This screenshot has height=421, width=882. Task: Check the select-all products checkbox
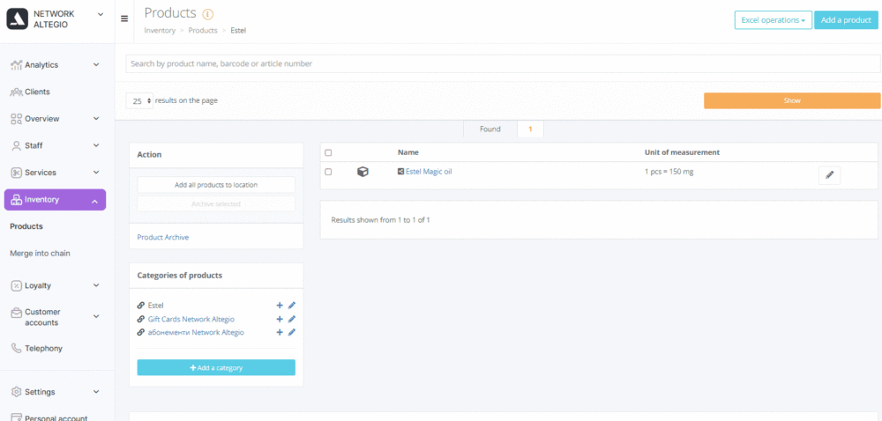click(328, 152)
